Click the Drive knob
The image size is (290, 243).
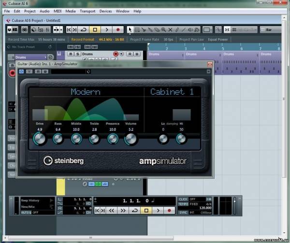click(40, 139)
